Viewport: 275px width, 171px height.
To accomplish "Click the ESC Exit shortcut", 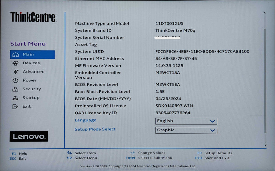I will (18, 158).
